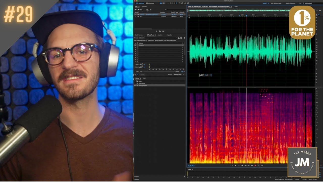323x182 pixels.
Task: Open the effect menu arrow for slot 5
Action: [x=183, y=51]
